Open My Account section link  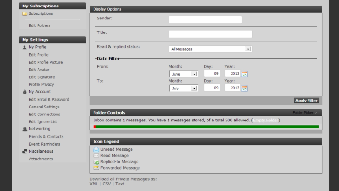40,92
